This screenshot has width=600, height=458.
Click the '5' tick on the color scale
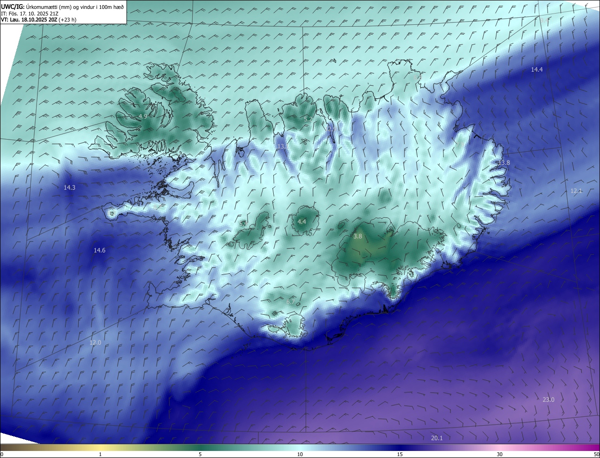(x=200, y=454)
